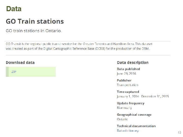Click the January 1, 2014 date range
183x137 pixels.
(143, 96)
